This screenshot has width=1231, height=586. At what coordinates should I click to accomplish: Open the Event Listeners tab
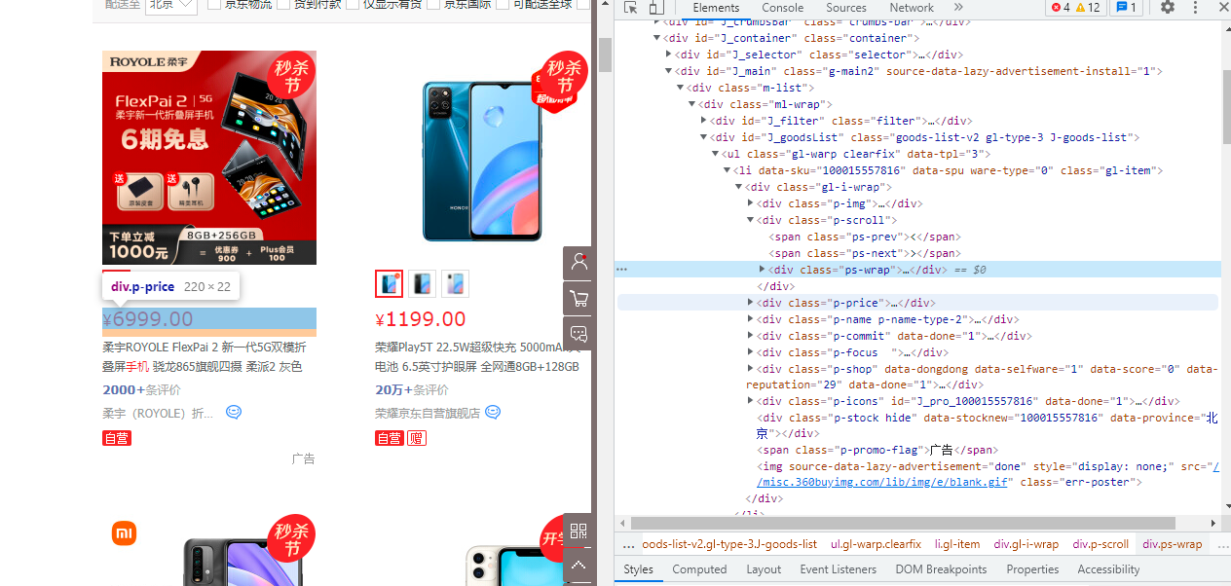pyautogui.click(x=838, y=569)
